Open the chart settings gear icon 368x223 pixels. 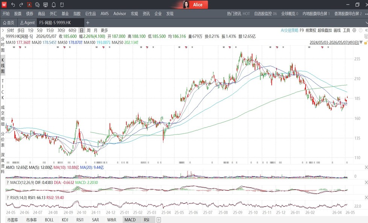click(354, 30)
